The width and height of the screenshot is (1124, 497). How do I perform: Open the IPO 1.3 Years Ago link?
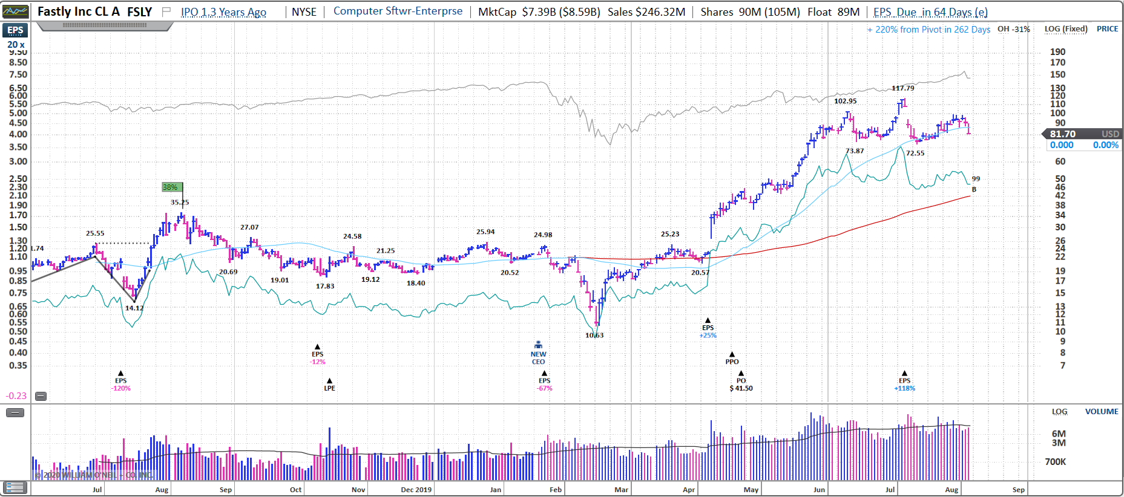(223, 11)
